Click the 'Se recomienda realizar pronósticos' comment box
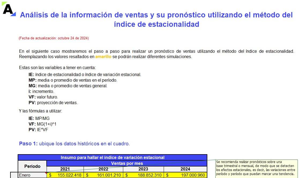The image size is (300, 178). tap(256, 168)
